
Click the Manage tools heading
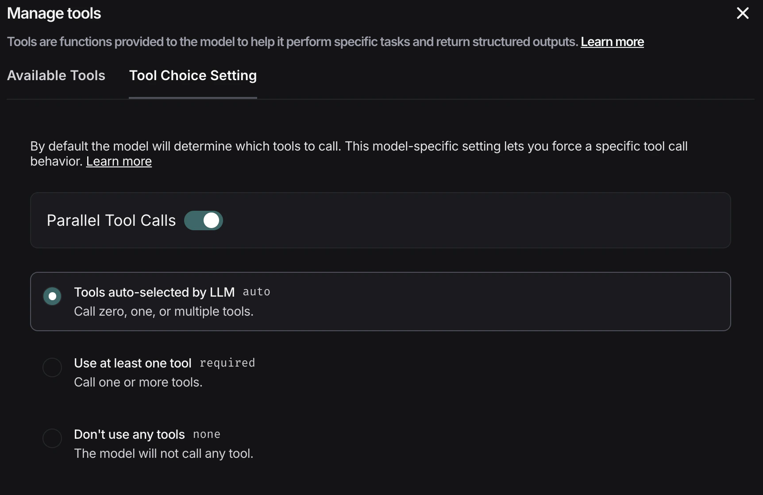(54, 13)
